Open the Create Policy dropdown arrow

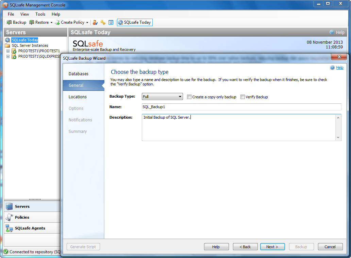(x=87, y=22)
